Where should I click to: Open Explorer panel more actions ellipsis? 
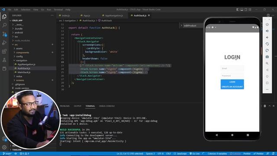[52, 16]
